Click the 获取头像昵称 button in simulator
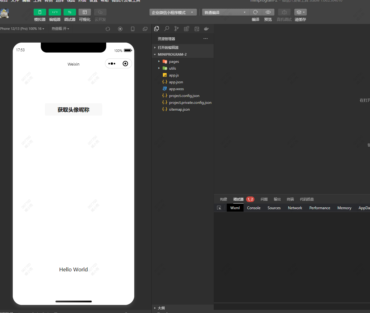Viewport: 370px width, 313px height. (74, 109)
